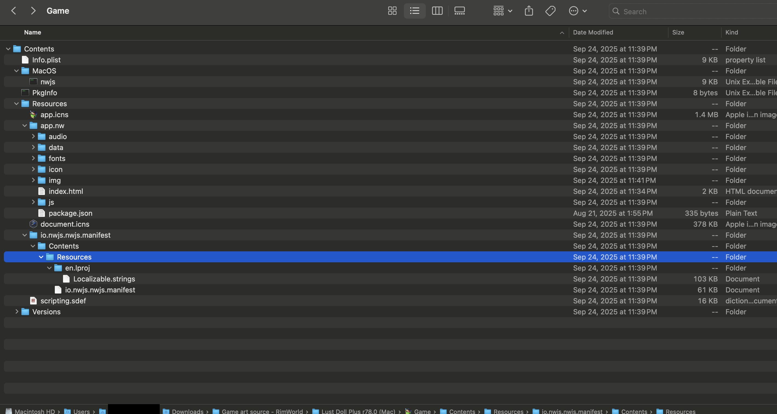Viewport: 777px width, 414px height.
Task: Click the Edit Tags icon
Action: click(x=550, y=11)
